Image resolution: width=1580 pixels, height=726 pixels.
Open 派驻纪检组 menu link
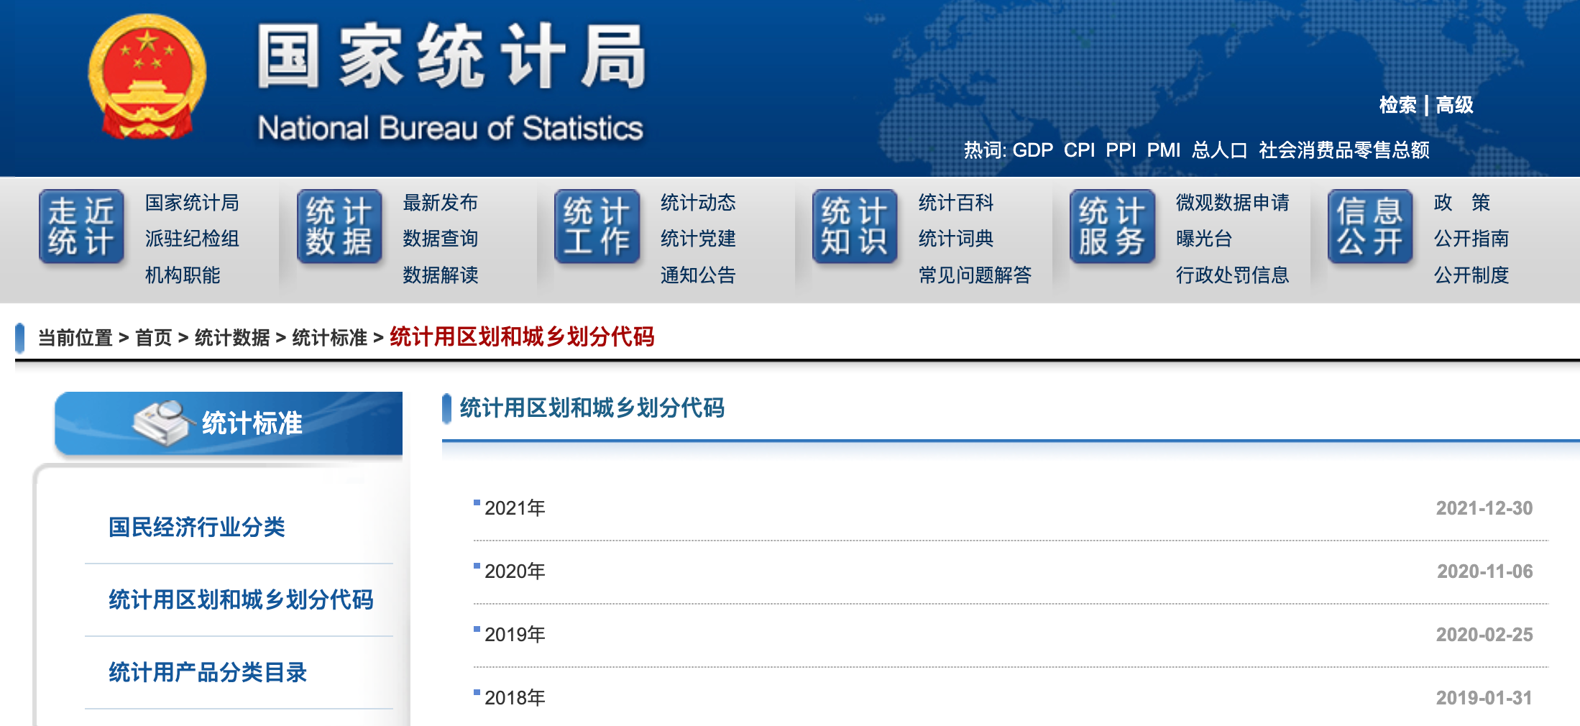(192, 239)
